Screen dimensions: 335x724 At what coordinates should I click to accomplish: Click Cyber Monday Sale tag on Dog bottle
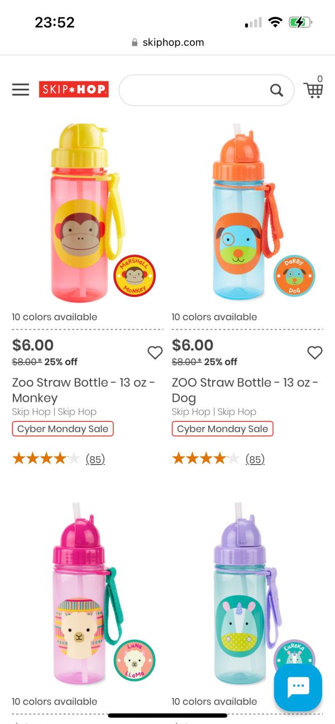[222, 429]
